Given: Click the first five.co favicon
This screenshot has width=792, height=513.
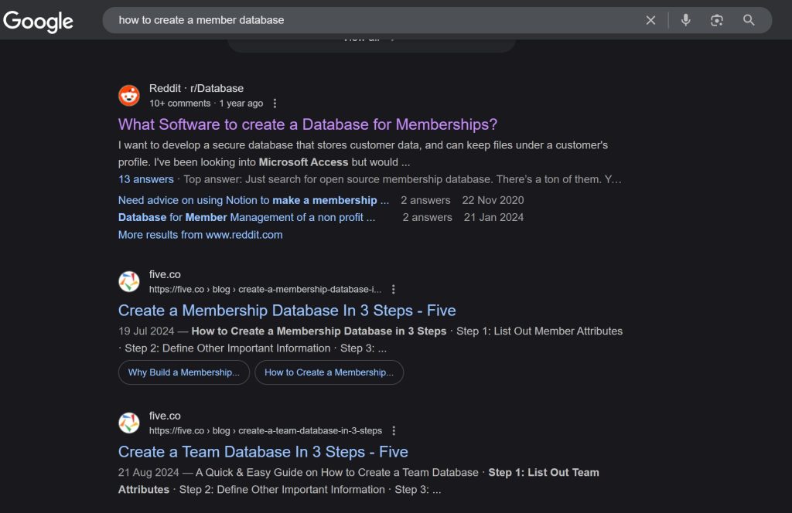Looking at the screenshot, I should (129, 281).
